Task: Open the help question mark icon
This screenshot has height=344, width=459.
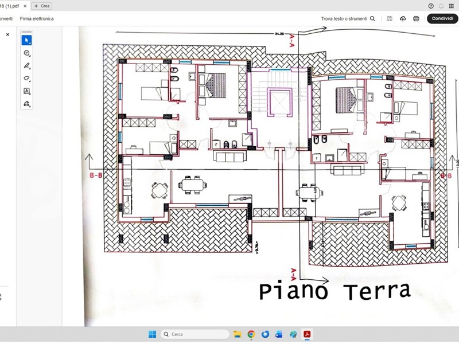Action: coord(431,6)
